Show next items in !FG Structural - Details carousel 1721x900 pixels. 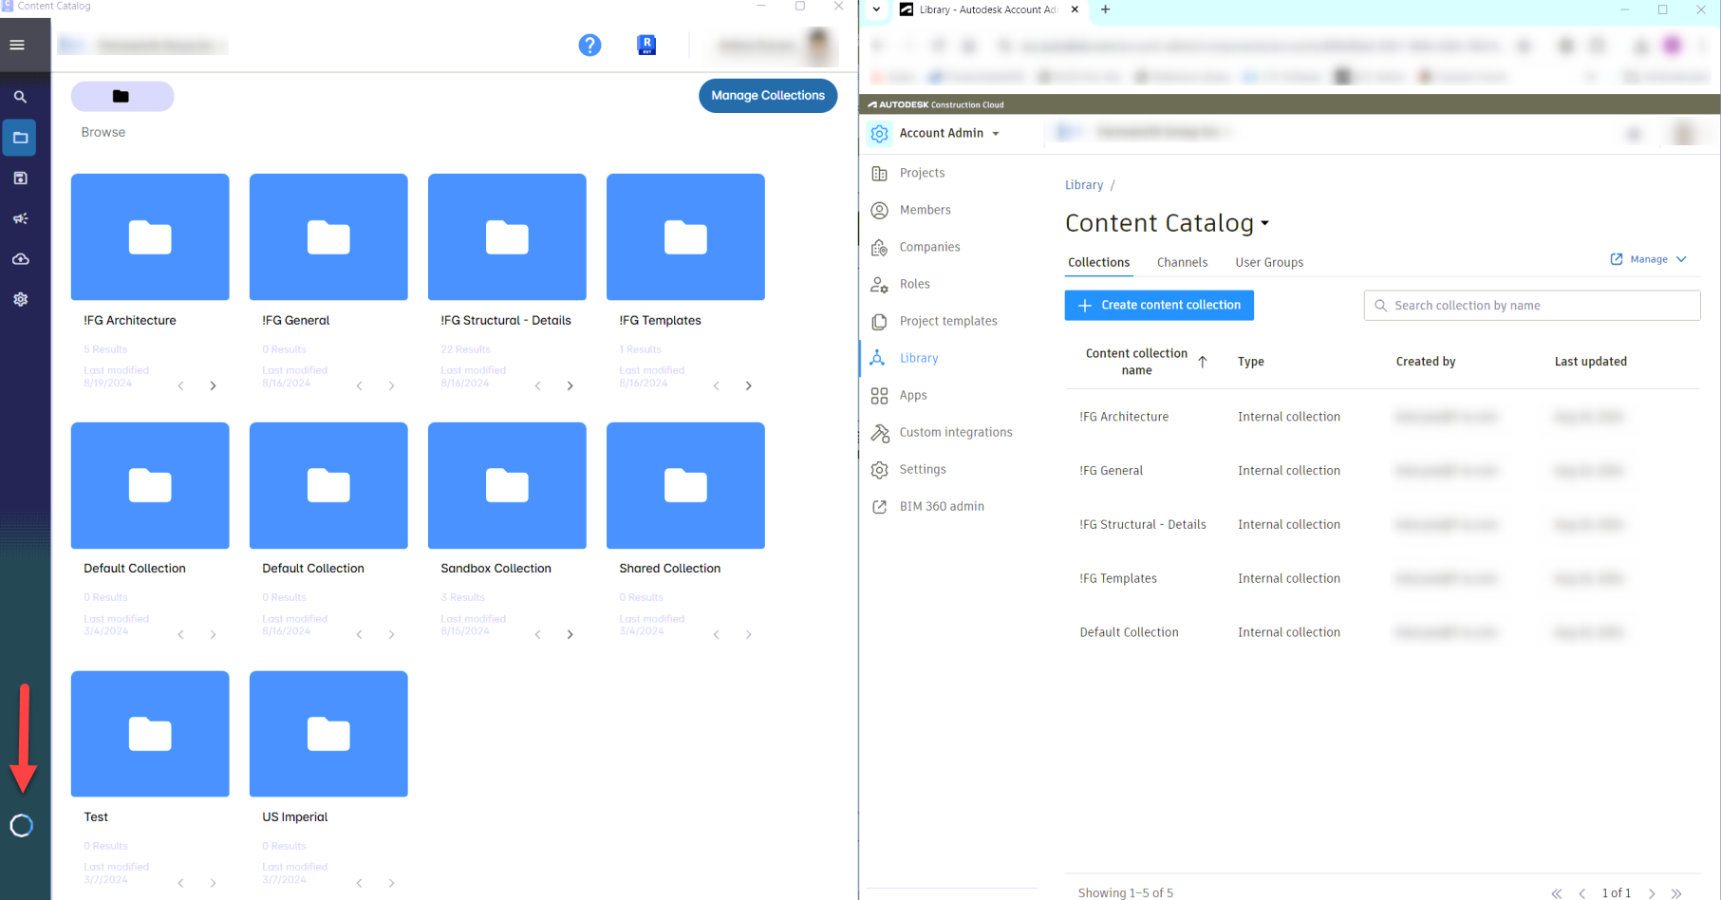click(570, 385)
